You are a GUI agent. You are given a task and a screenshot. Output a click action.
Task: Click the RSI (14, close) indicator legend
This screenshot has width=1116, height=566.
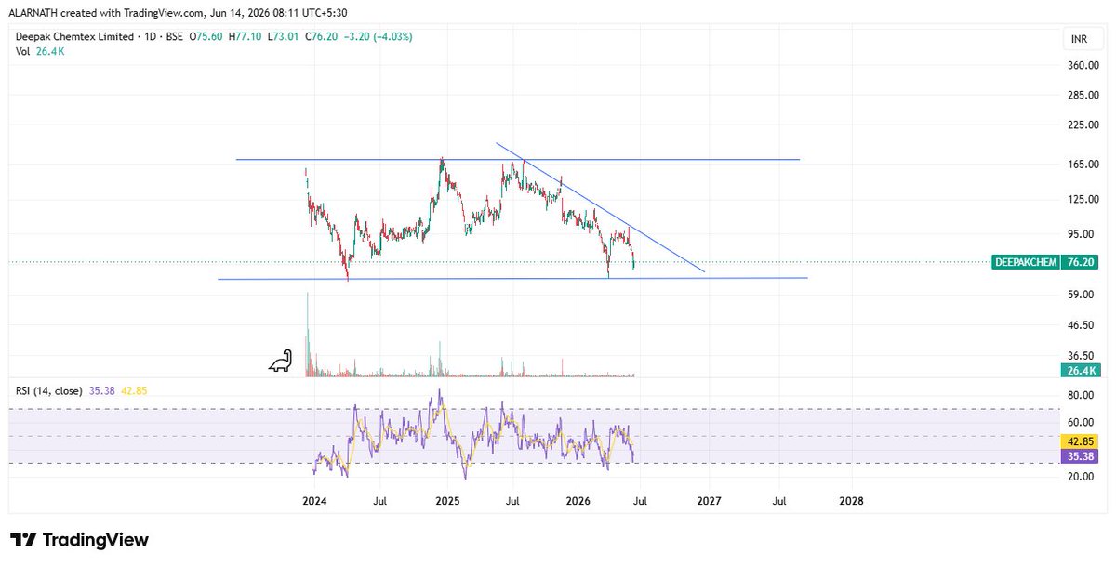[x=49, y=391]
